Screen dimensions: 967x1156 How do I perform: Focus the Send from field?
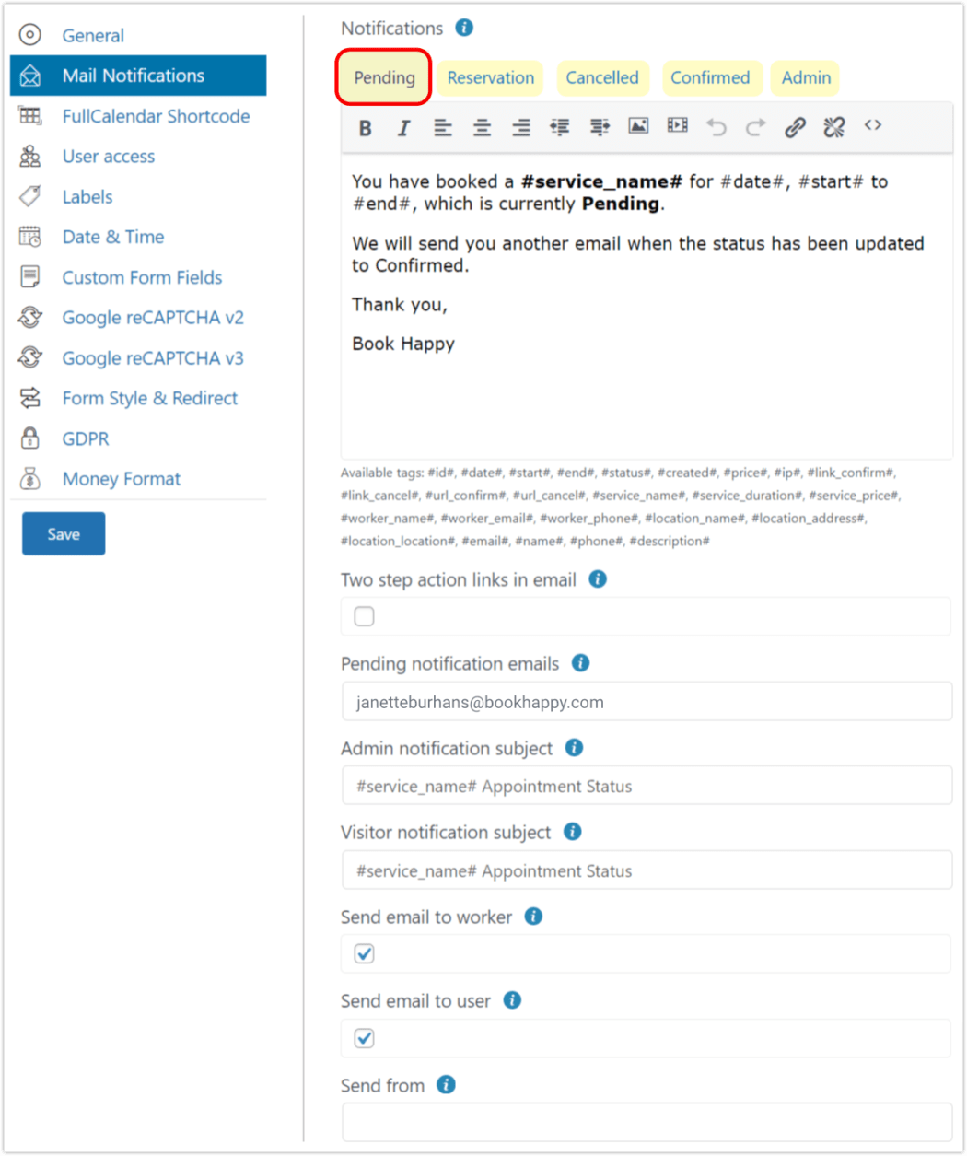[647, 1122]
